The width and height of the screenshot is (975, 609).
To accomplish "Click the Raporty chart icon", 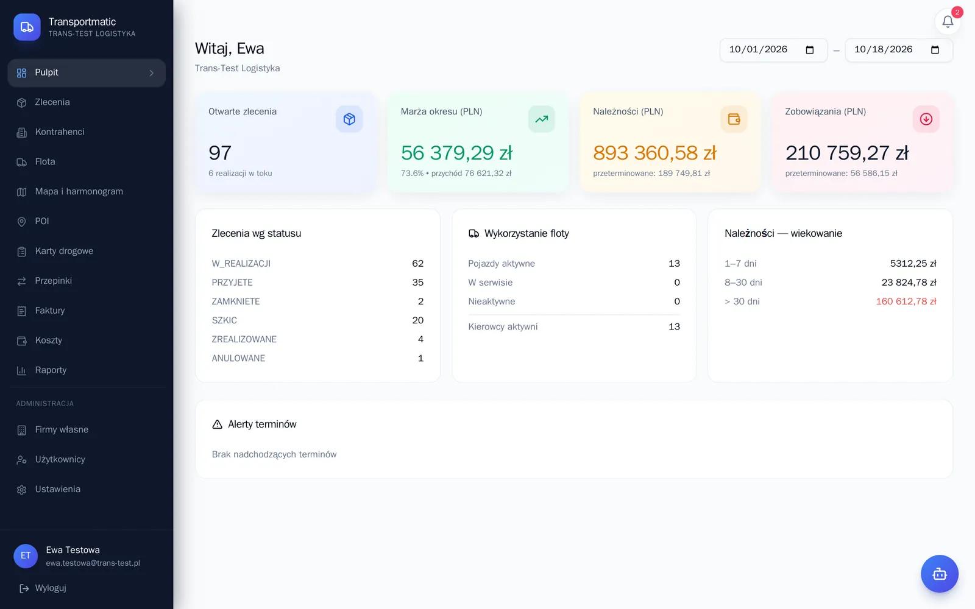I will pos(22,371).
